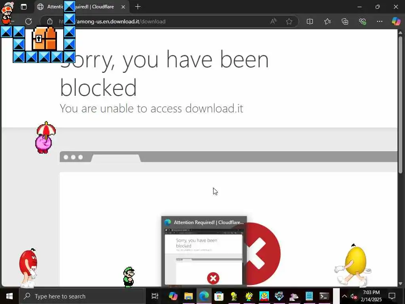Click the treasure chest desktop sprite
The width and height of the screenshot is (405, 304).
tap(44, 38)
